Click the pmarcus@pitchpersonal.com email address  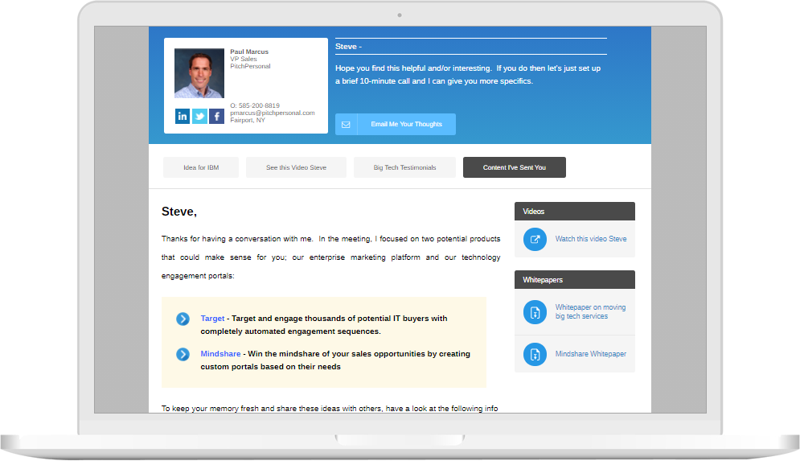pos(273,113)
